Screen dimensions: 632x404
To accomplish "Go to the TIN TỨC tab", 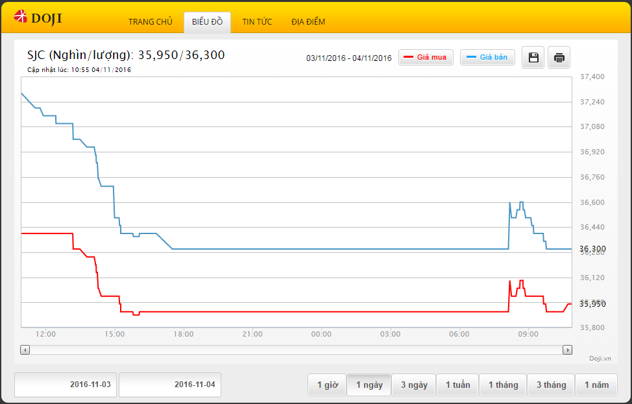I will point(257,22).
